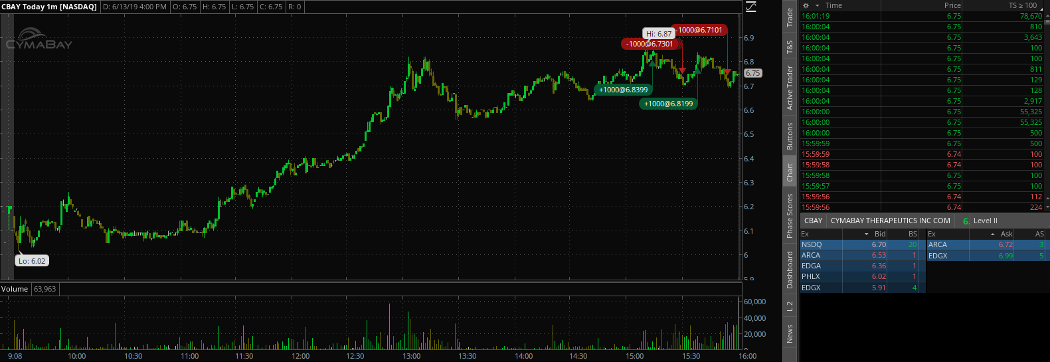Select the EDGX ask row at 6.99

[x=988, y=256]
